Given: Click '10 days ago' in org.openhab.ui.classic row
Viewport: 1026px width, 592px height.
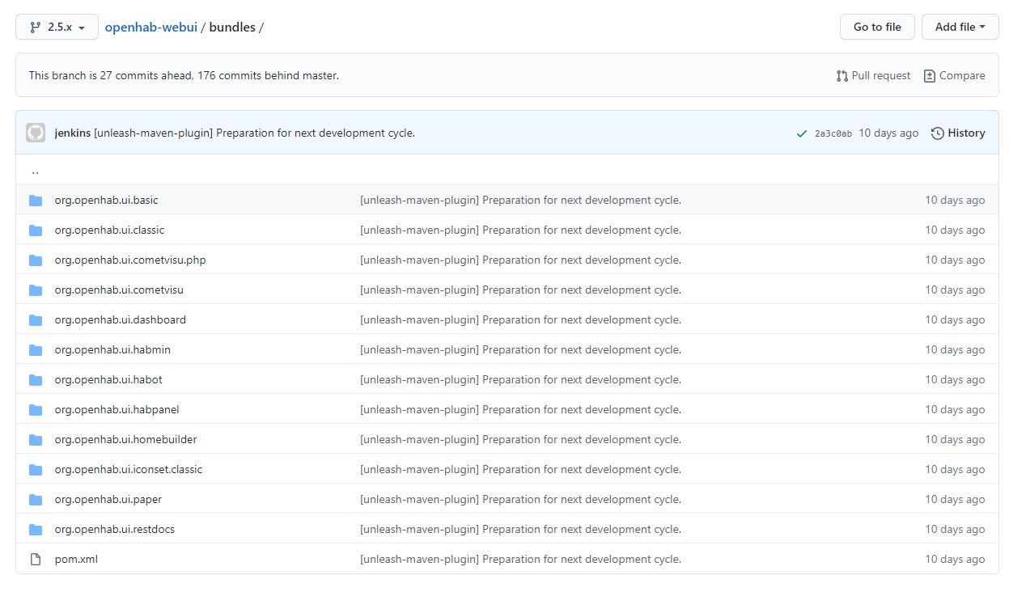Looking at the screenshot, I should click(x=955, y=230).
